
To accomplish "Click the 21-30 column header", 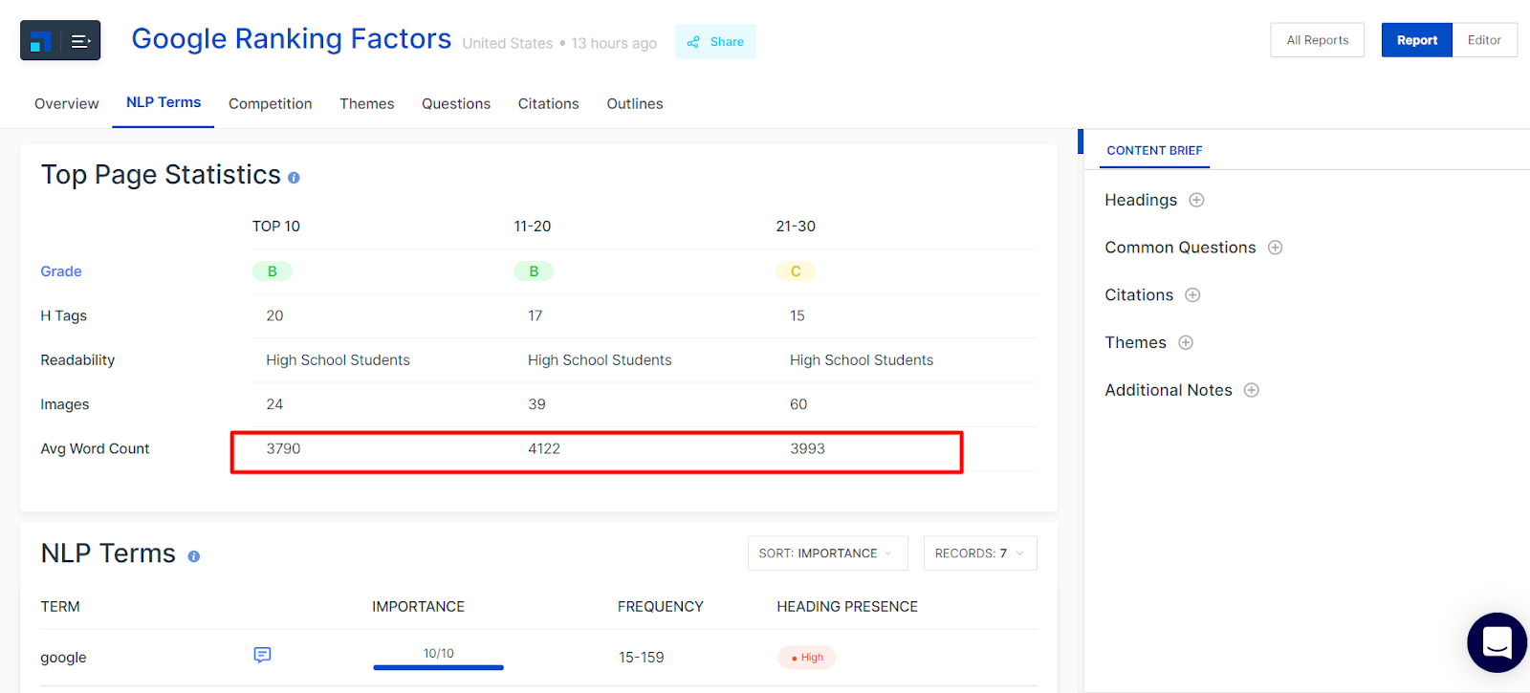I will pos(796,227).
